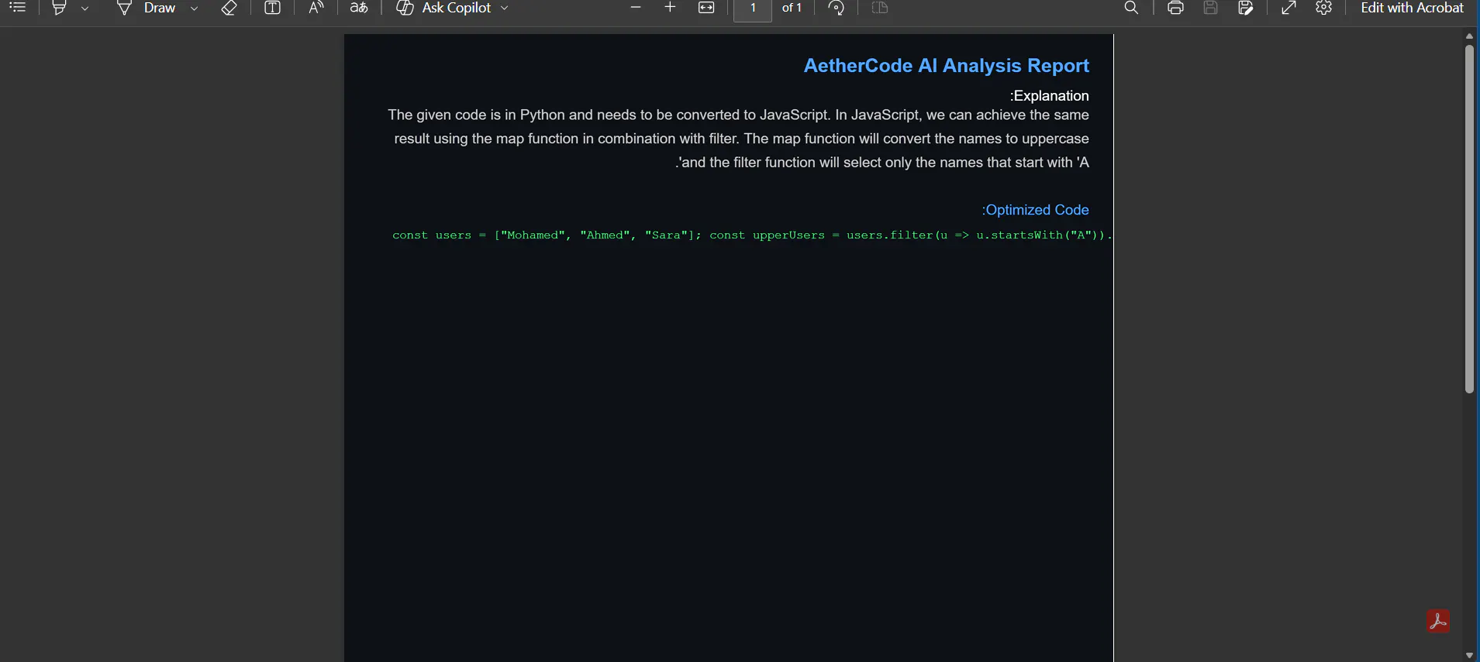The height and width of the screenshot is (662, 1480).
Task: Click the vertical scrollbar thumb
Action: pyautogui.click(x=1469, y=219)
